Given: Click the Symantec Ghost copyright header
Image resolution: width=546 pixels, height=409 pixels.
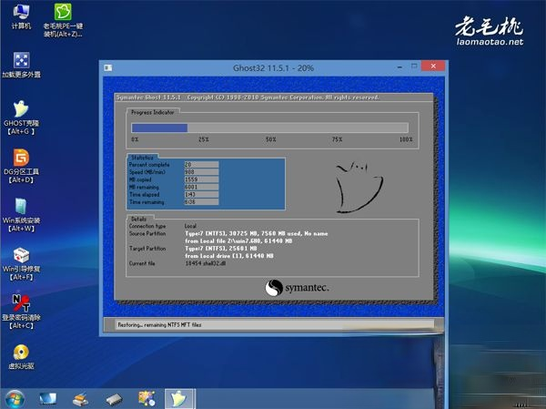Looking at the screenshot, I should click(x=248, y=97).
